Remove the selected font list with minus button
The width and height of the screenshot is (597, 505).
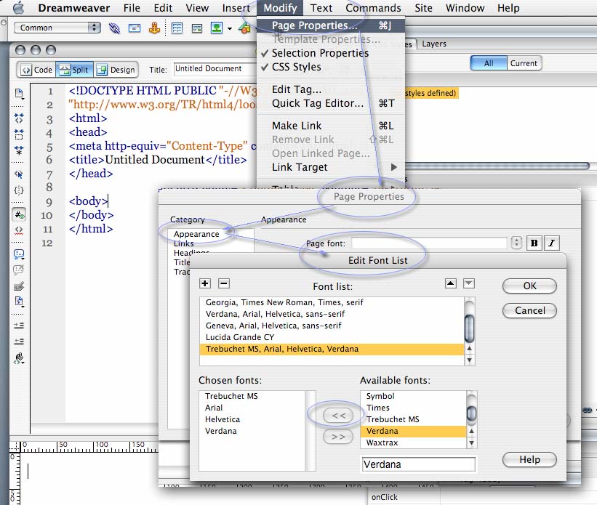pos(224,283)
